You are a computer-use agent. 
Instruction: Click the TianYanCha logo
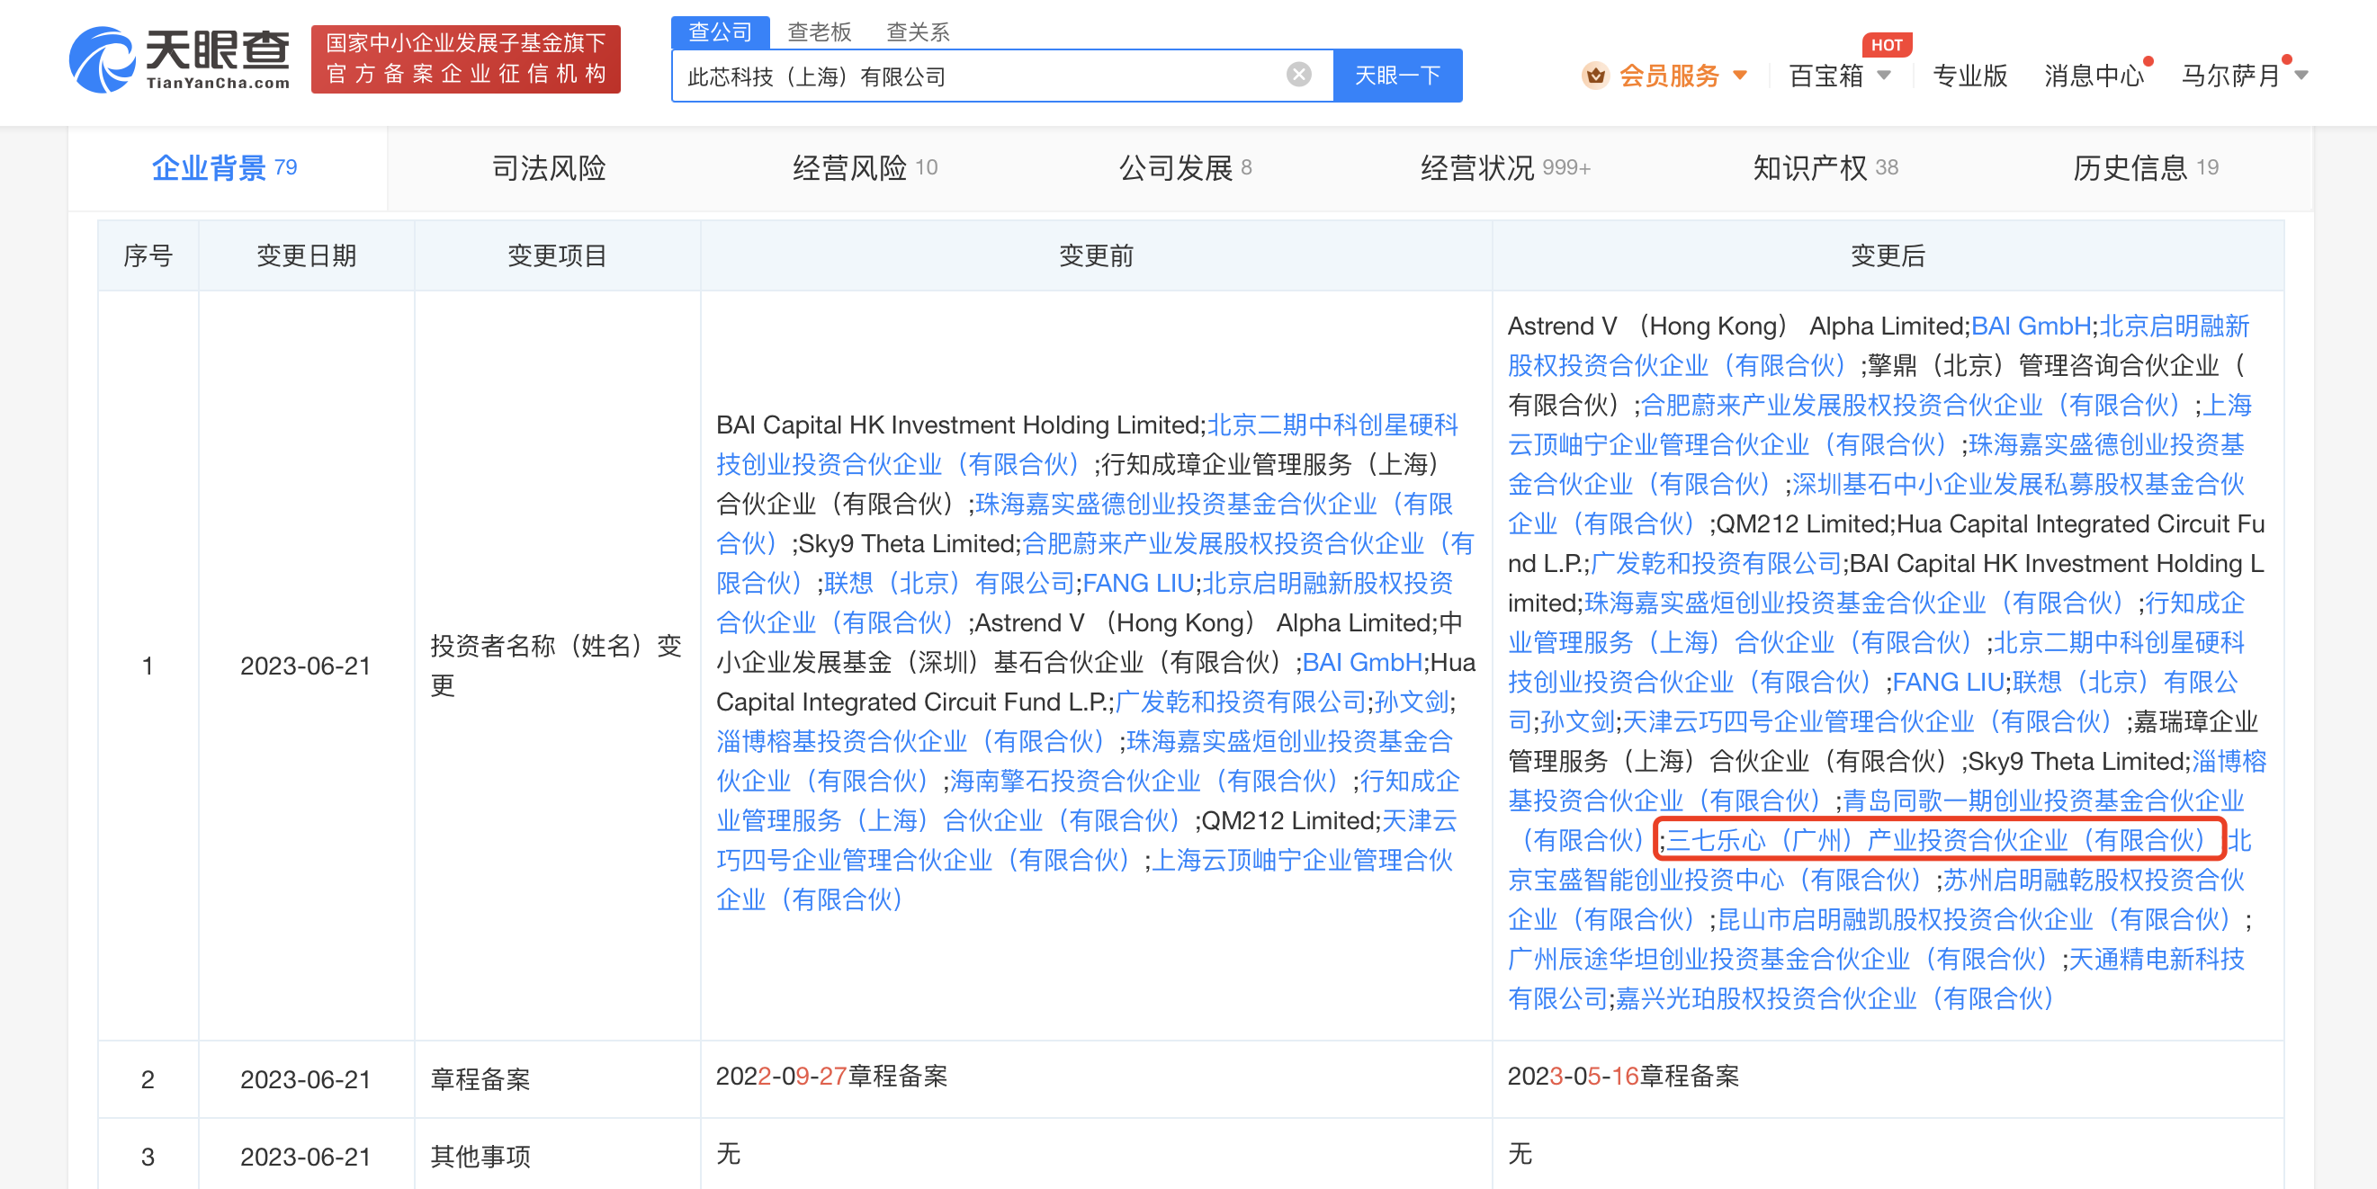[x=179, y=59]
